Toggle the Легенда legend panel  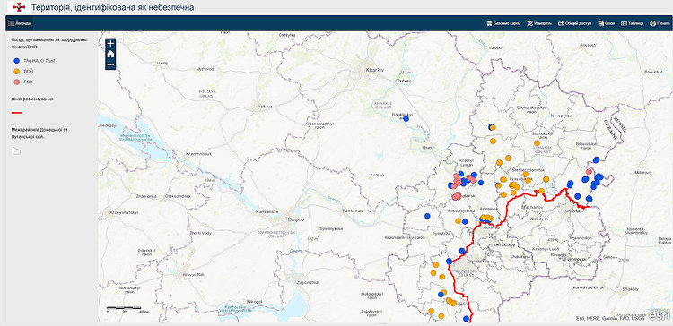click(x=20, y=23)
